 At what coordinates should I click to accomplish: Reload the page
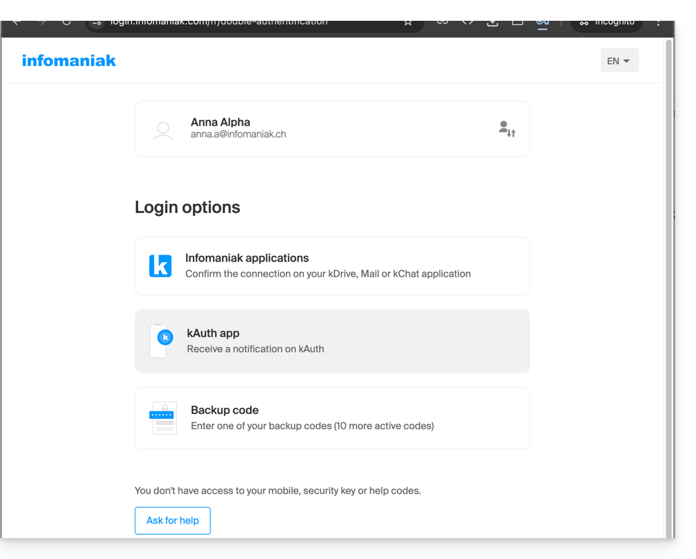tap(67, 22)
